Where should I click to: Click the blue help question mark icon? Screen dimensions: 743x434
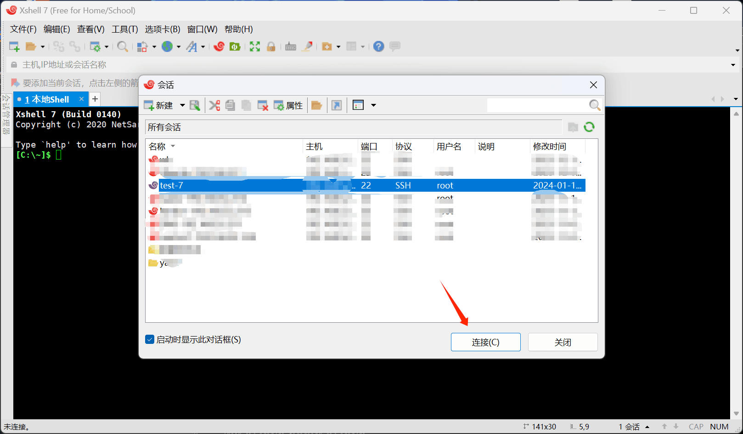pyautogui.click(x=379, y=46)
